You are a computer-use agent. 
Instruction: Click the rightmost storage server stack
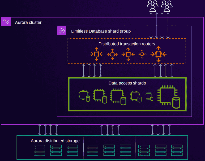[177, 150]
